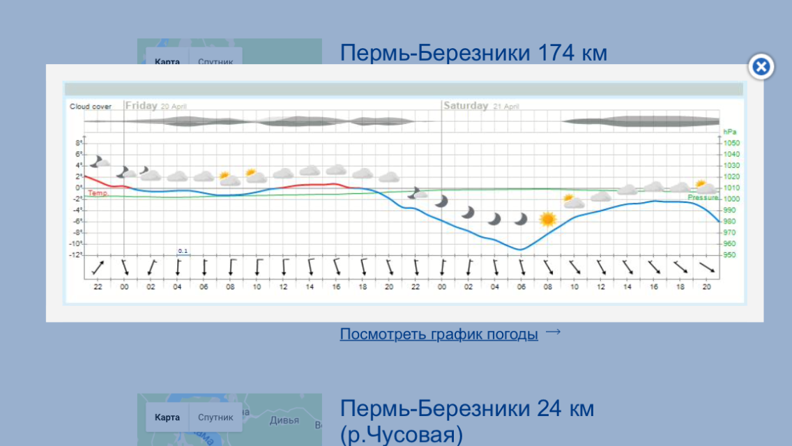This screenshot has height=446, width=792.
Task: Click the crescent moon icon above Saturday 06:00
Action: tap(521, 219)
